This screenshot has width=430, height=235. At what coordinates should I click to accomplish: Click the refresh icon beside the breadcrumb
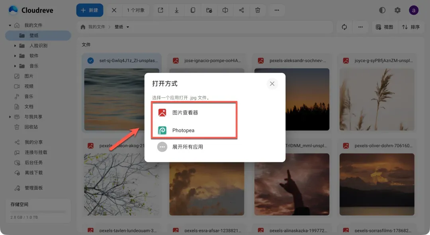pyautogui.click(x=344, y=27)
